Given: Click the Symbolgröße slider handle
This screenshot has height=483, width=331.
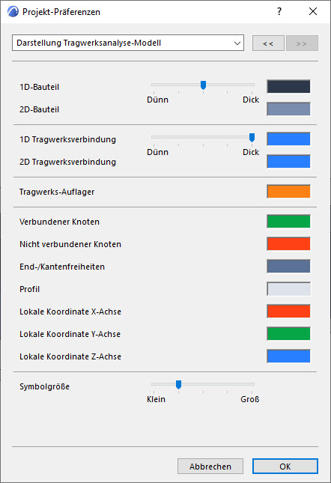Looking at the screenshot, I should pos(178,384).
